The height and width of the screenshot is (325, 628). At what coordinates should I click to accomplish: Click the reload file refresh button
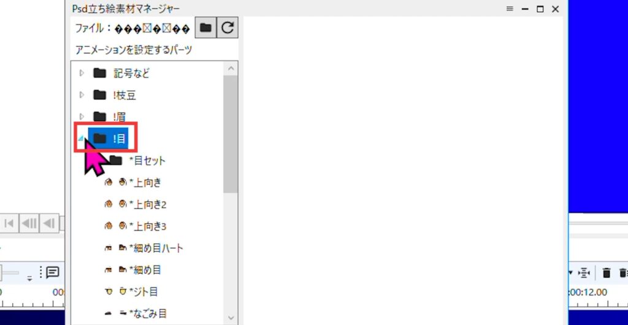click(x=228, y=28)
